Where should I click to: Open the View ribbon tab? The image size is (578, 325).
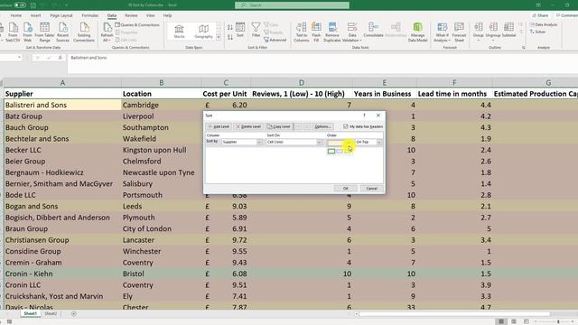tap(151, 15)
